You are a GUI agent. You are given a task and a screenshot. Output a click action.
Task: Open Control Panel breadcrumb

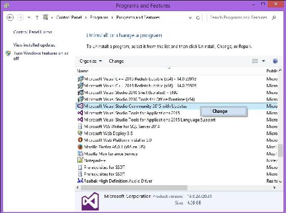(x=69, y=17)
